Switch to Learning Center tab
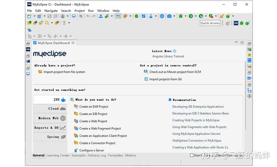The width and height of the screenshot is (277, 167). click(x=58, y=156)
